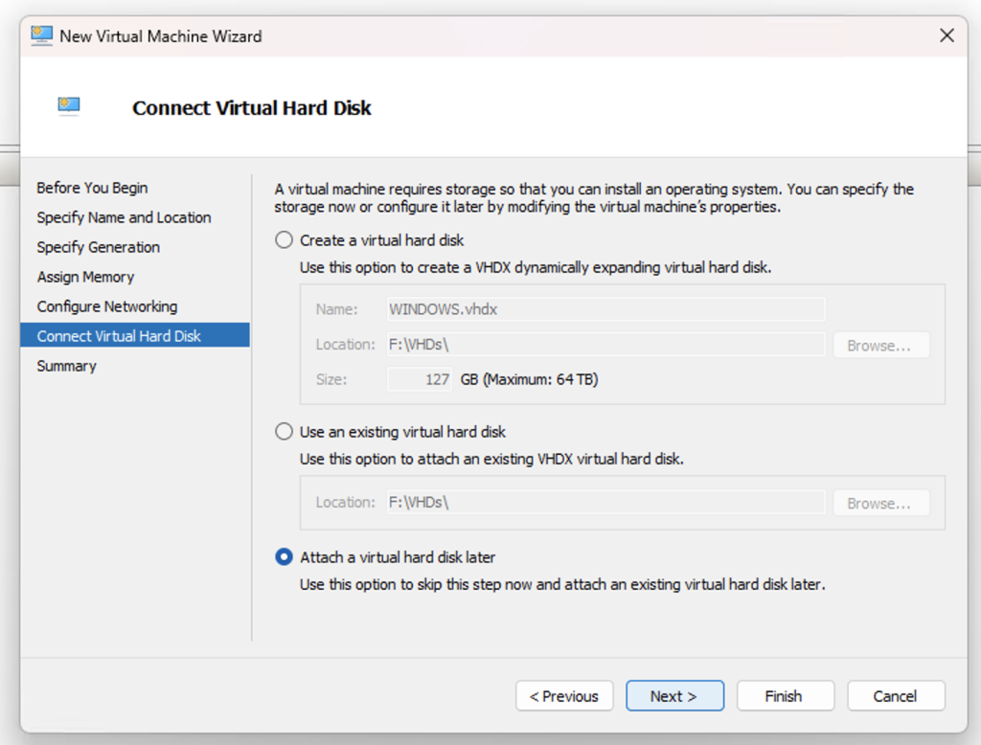Viewport: 981px width, 745px height.
Task: Jump to the Specify Generation page
Action: (x=98, y=247)
